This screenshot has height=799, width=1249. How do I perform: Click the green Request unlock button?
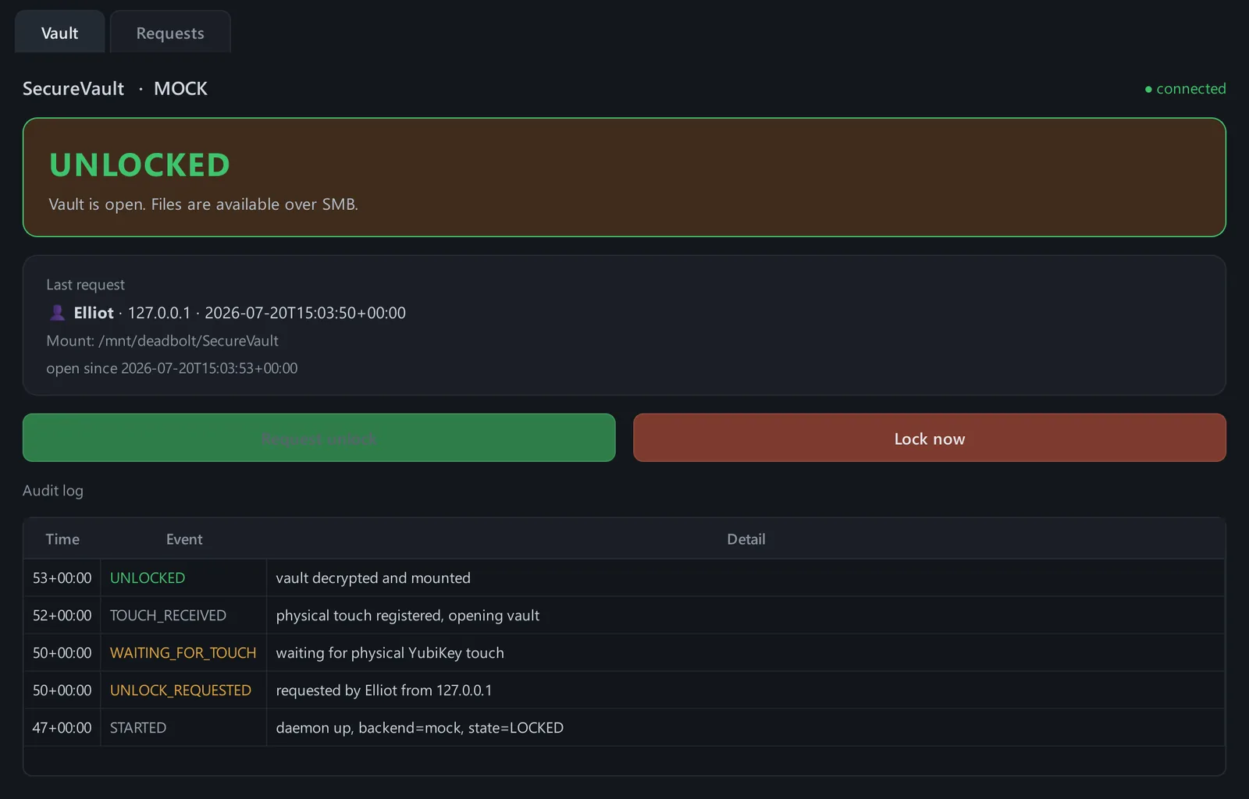point(318,438)
